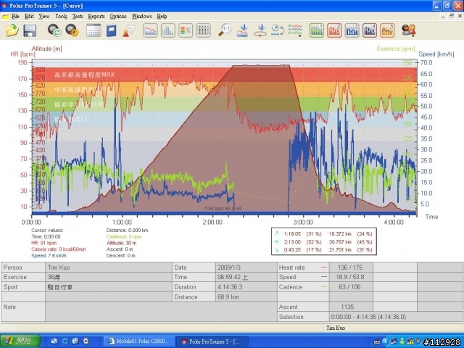Click uphill row 1:18:05 in slope summary
464x348 pixels.
point(323,233)
